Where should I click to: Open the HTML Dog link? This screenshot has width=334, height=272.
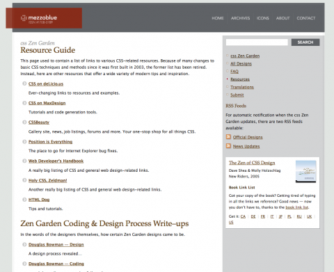coord(39,200)
